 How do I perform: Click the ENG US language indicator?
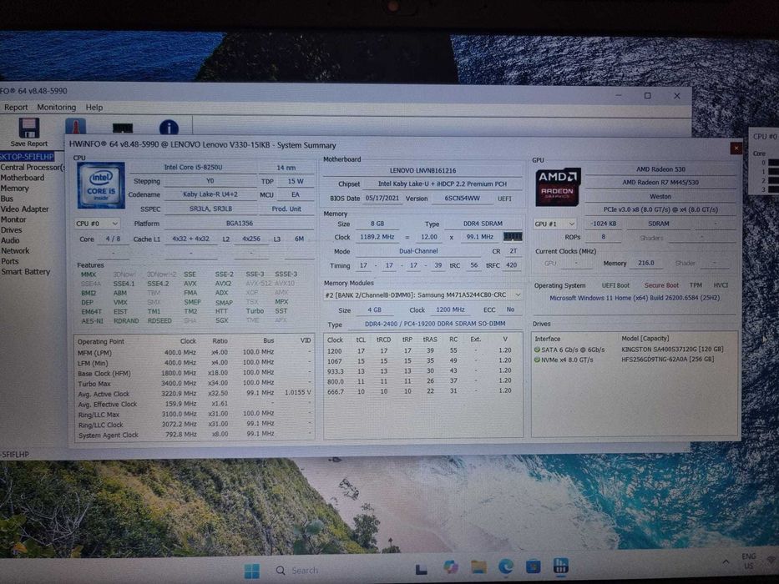coord(749,561)
